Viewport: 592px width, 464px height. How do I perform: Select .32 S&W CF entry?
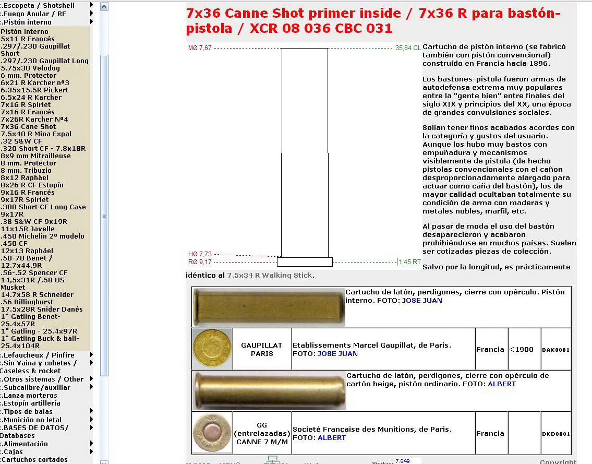(x=21, y=141)
